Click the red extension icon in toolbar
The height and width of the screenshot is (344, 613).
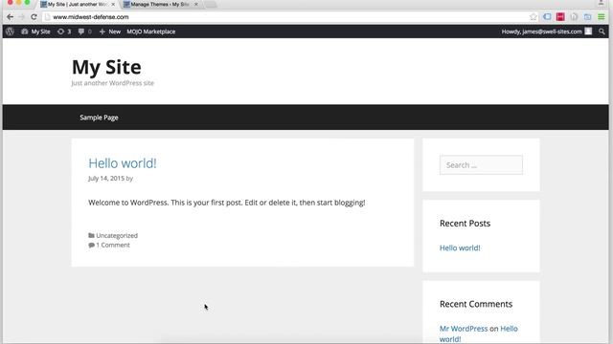point(560,17)
